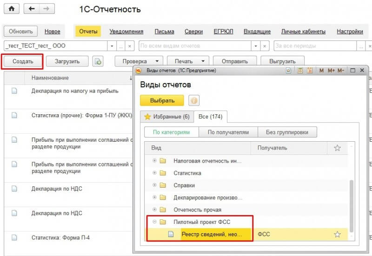Click the refresh list icon beside Загрузить
The height and width of the screenshot is (256, 372).
98,61
